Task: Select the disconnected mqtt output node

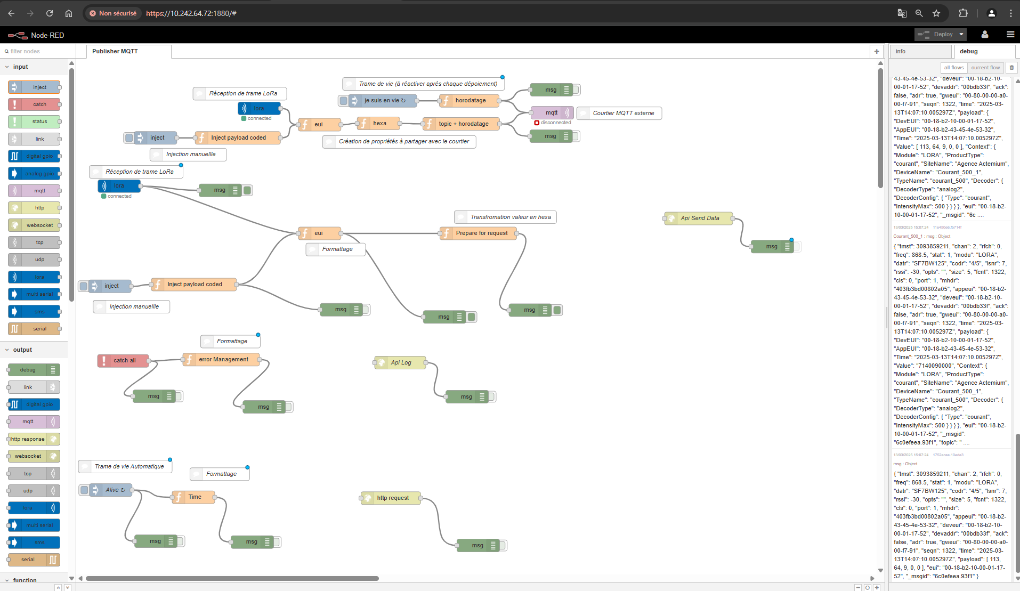Action: click(552, 112)
